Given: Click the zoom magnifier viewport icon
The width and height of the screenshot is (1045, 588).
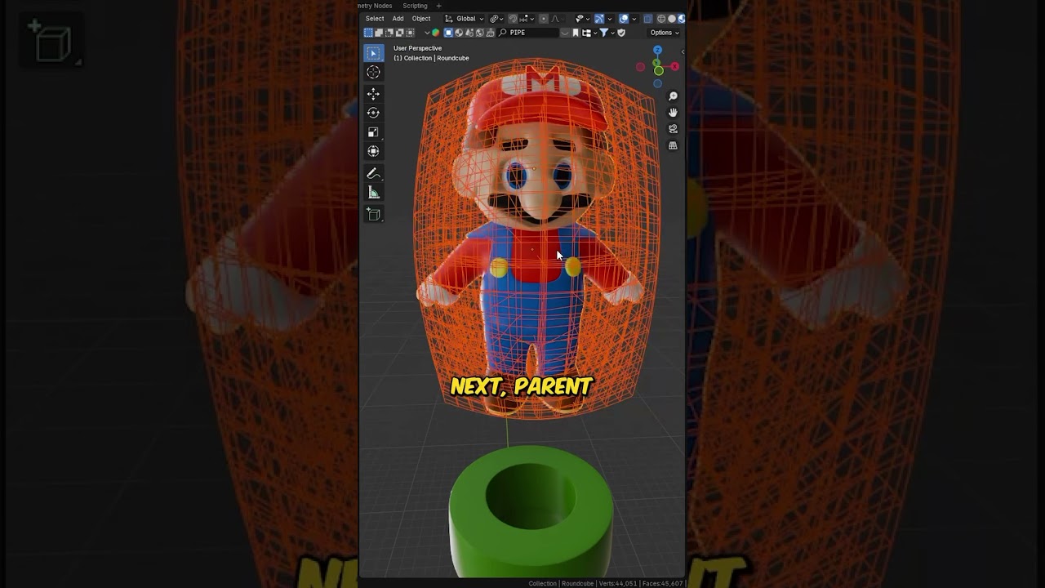Looking at the screenshot, I should pos(673,96).
